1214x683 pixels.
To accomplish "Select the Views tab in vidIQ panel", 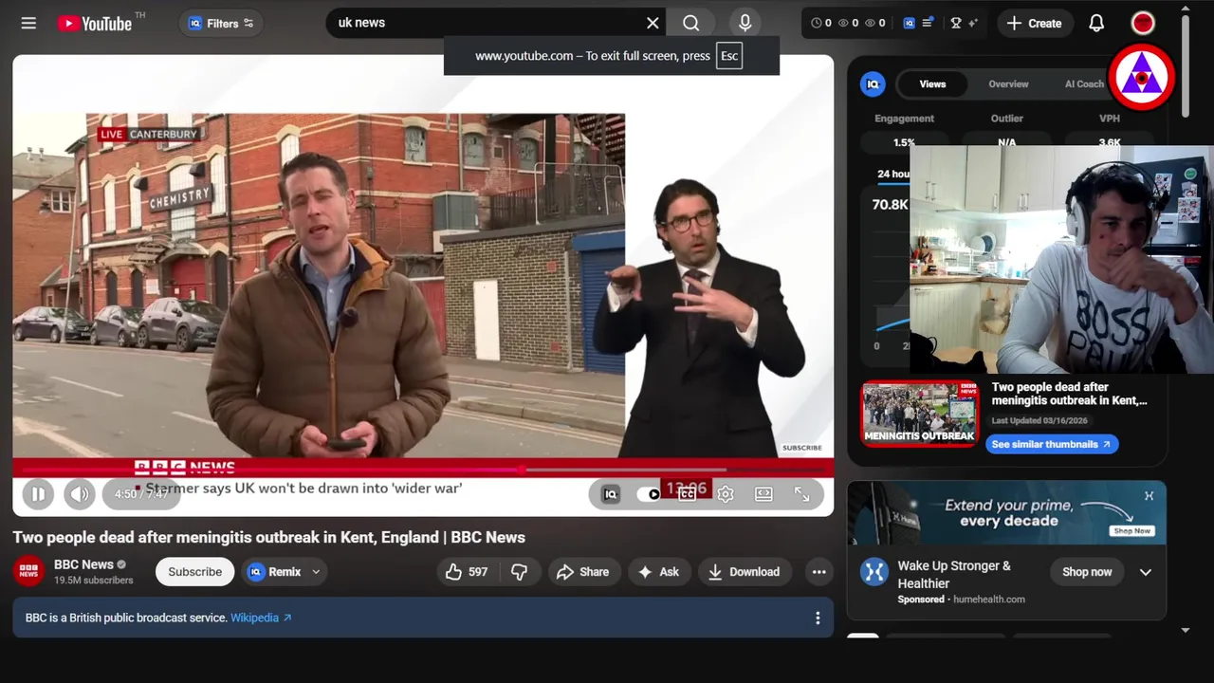I will pos(932,84).
